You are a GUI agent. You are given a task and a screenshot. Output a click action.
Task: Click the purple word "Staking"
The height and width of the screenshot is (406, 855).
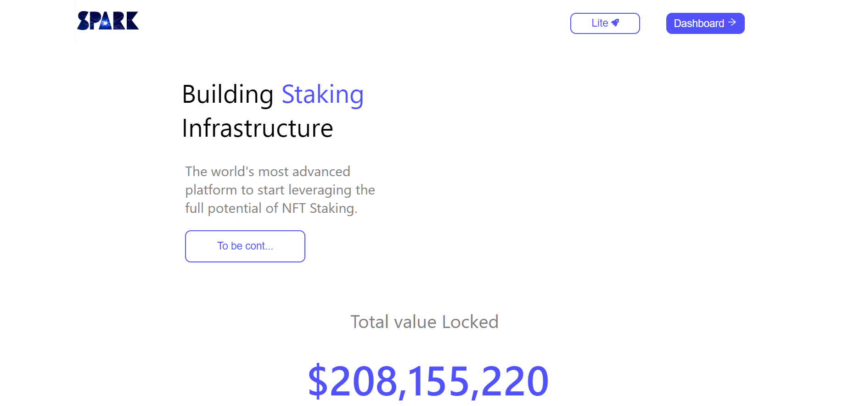tap(322, 95)
